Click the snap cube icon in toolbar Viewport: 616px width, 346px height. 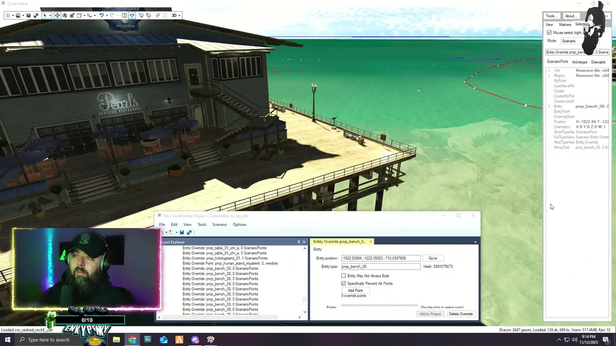coord(79,15)
